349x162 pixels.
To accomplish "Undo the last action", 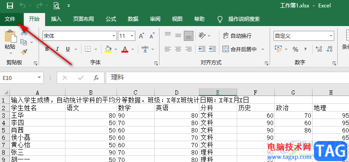I will coord(22,6).
